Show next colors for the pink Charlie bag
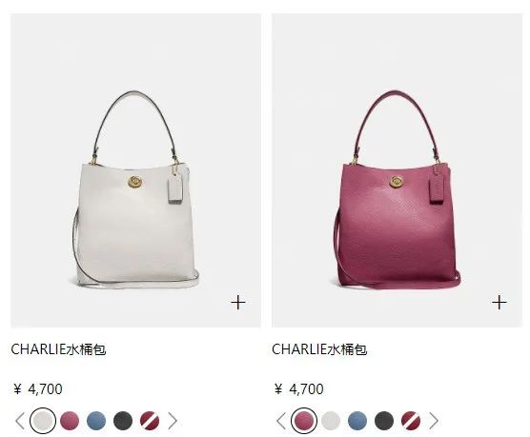 tap(434, 421)
